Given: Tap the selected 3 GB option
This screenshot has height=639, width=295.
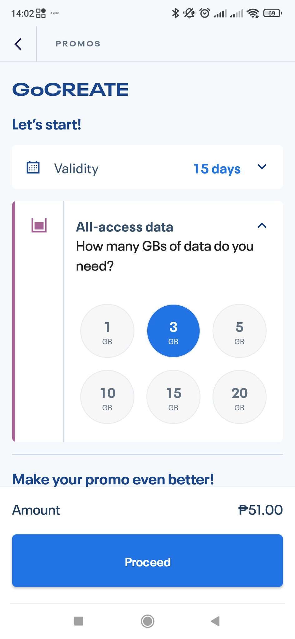Looking at the screenshot, I should click(173, 331).
